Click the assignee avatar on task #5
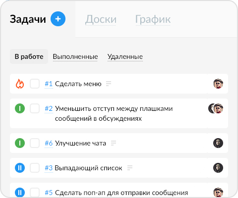The image size is (238, 198). (218, 193)
